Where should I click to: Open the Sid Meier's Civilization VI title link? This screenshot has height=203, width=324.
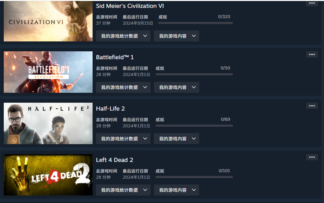pos(130,6)
